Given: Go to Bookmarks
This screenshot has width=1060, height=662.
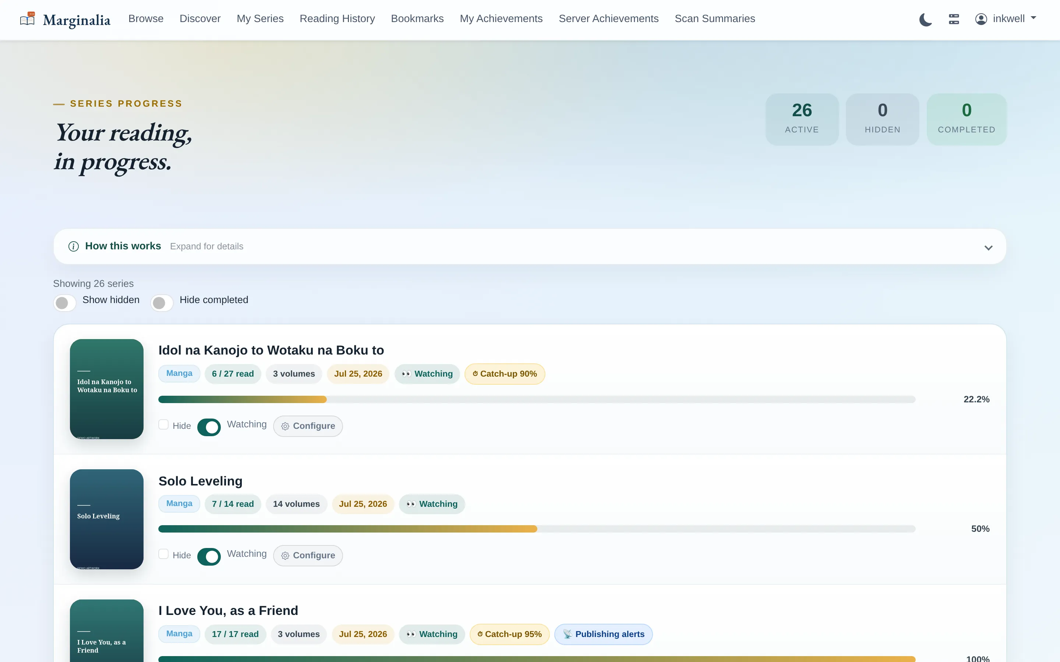Looking at the screenshot, I should tap(417, 19).
